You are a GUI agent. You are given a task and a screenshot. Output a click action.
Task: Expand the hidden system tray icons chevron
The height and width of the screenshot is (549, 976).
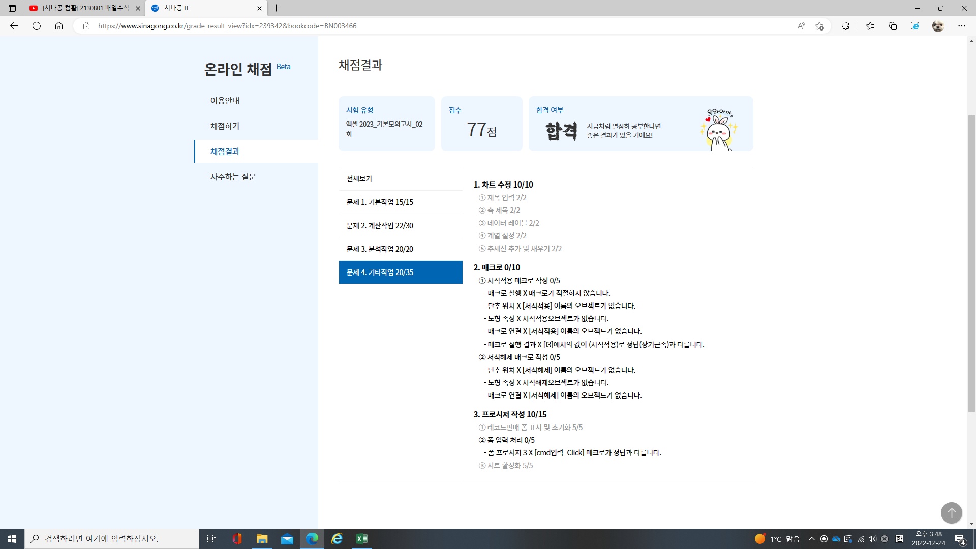(811, 539)
